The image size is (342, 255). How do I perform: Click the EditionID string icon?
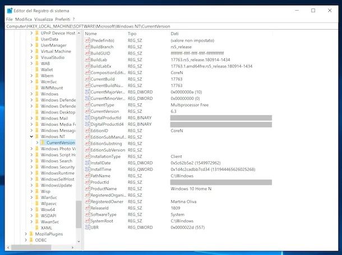point(87,131)
